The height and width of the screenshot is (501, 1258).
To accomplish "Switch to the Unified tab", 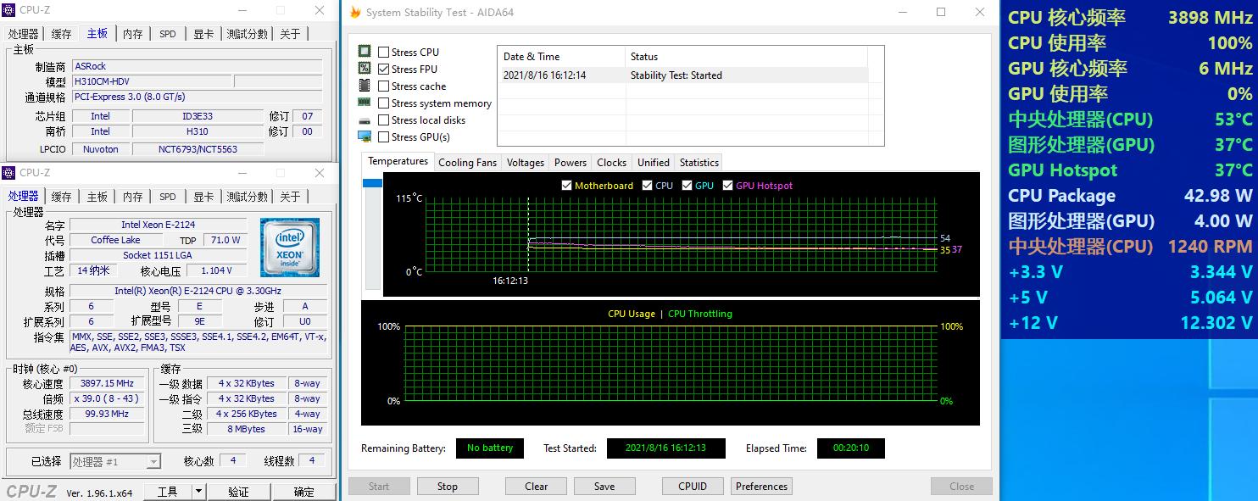I will (x=653, y=163).
